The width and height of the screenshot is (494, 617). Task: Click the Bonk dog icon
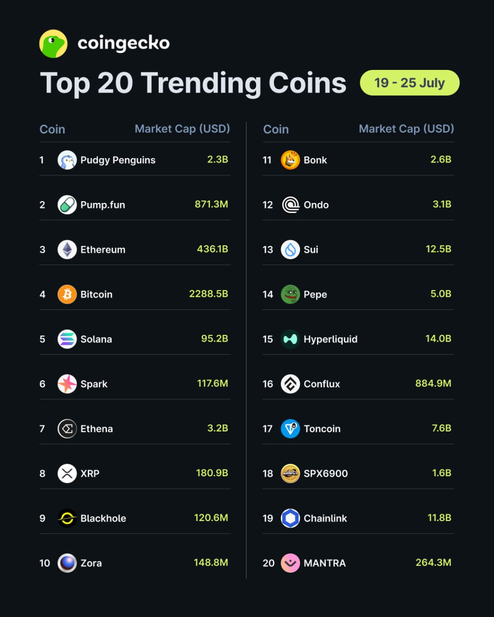[x=290, y=160]
